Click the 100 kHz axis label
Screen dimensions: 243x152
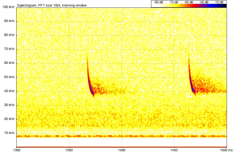click(9, 7)
